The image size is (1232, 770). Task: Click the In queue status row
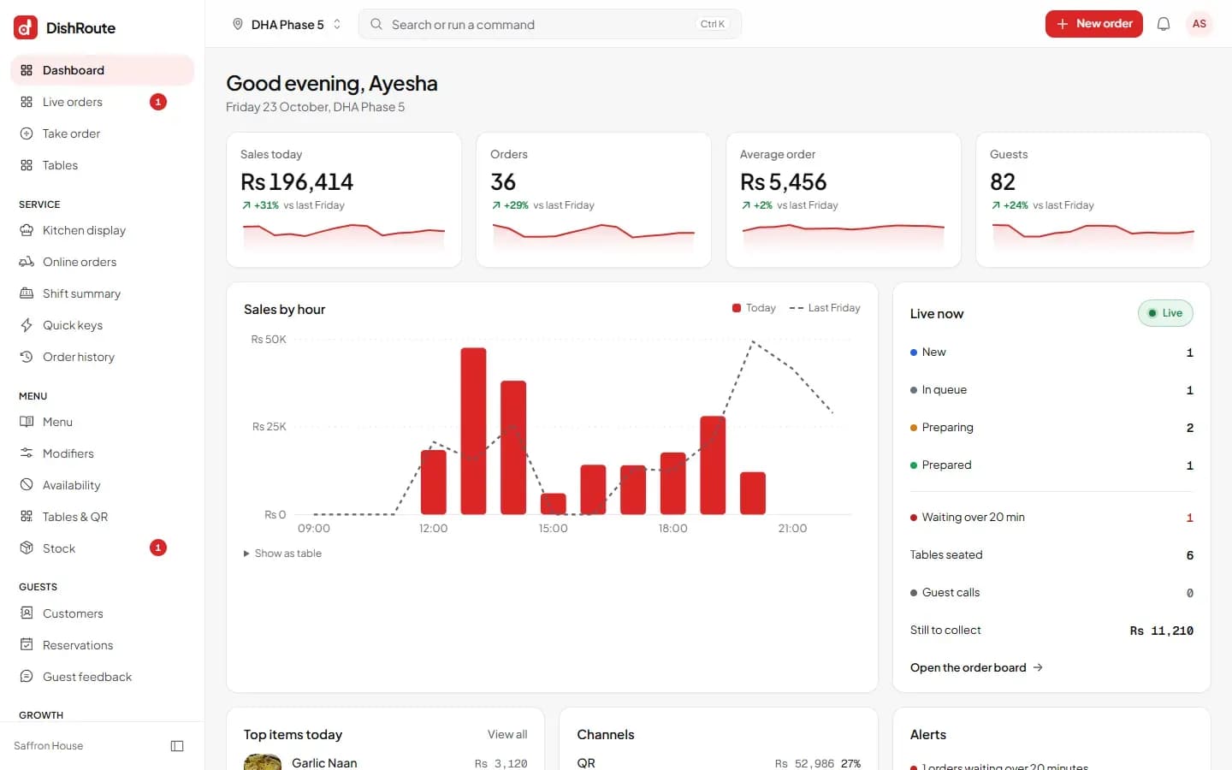[x=1051, y=390]
